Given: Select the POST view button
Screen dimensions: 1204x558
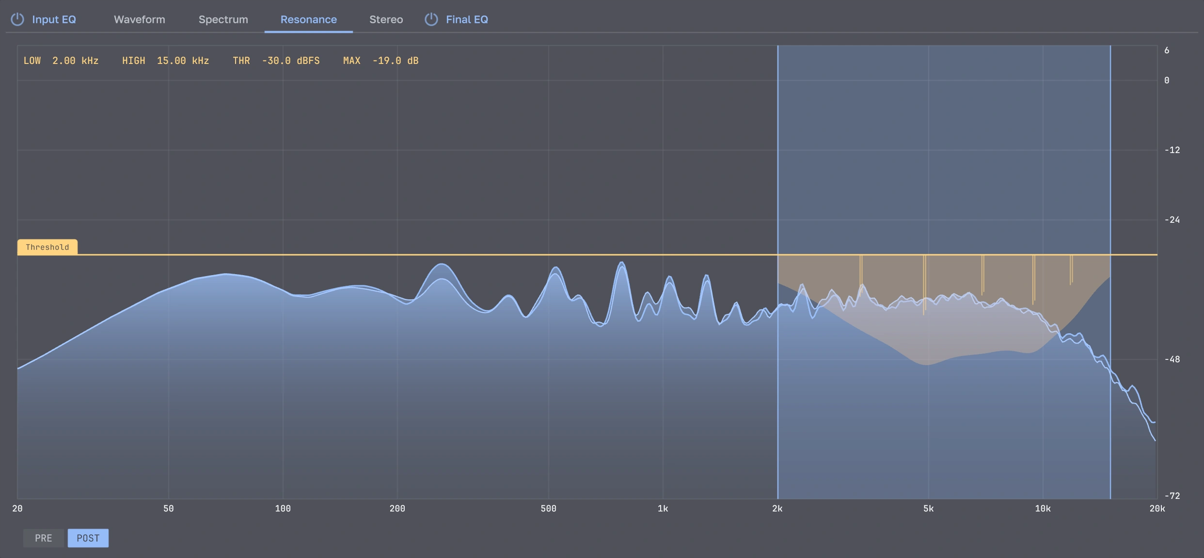Looking at the screenshot, I should pos(88,538).
